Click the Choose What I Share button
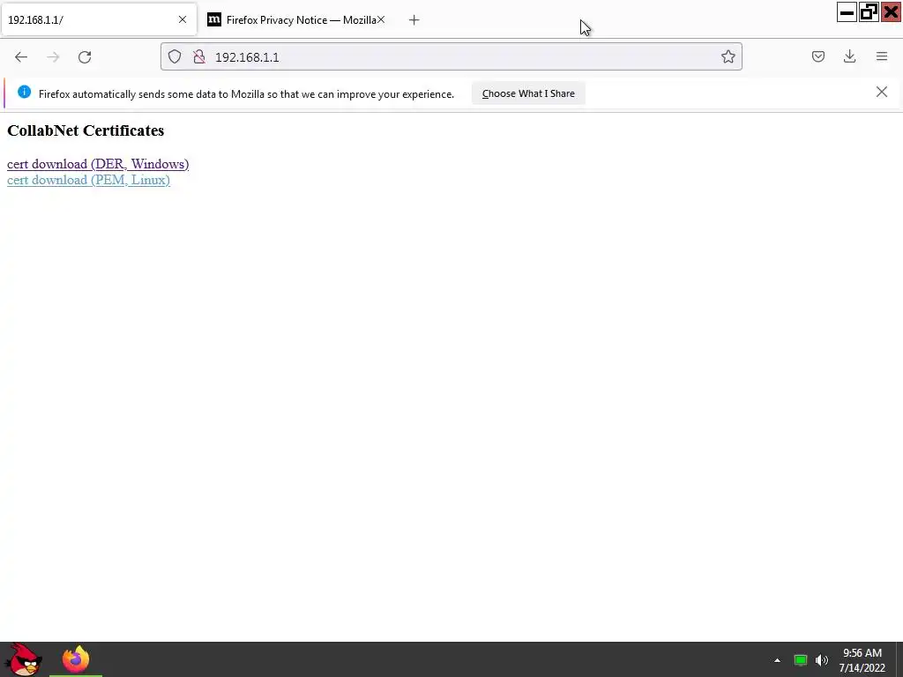 tap(528, 93)
